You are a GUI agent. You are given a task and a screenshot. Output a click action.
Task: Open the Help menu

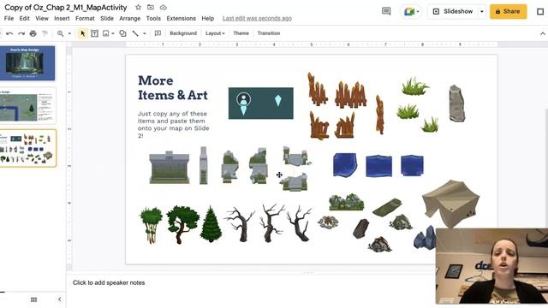coord(207,19)
